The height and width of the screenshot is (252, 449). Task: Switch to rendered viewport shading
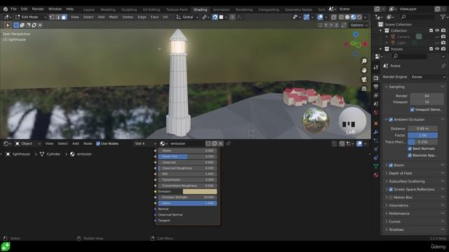pos(359,17)
